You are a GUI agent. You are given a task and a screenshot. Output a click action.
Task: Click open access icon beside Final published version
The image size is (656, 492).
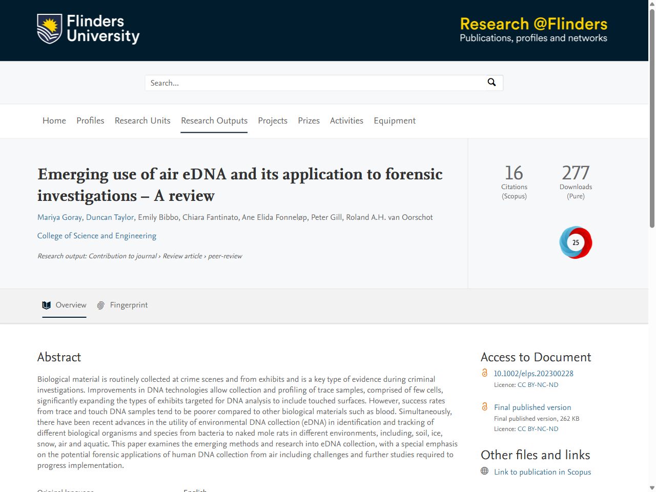click(485, 407)
